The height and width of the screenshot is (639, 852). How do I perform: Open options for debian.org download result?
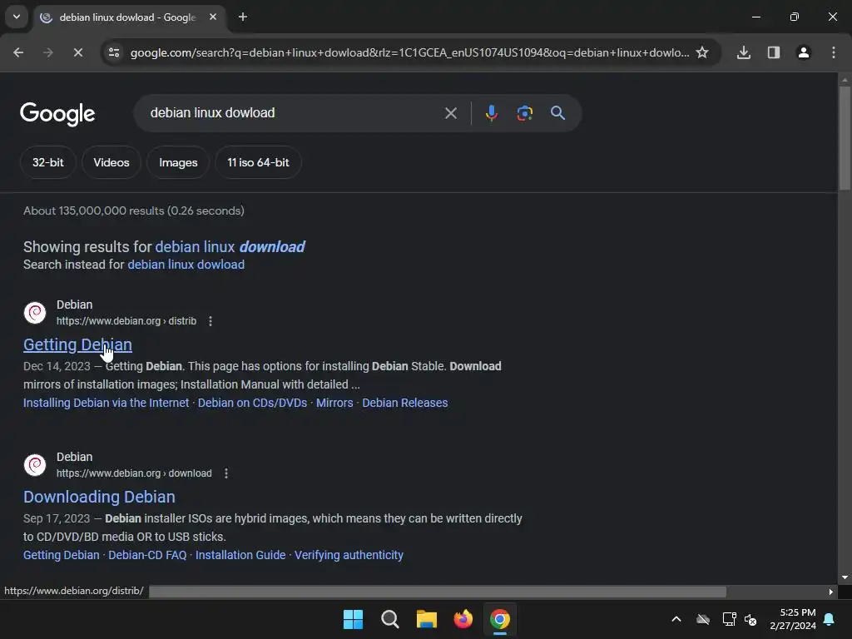point(226,473)
